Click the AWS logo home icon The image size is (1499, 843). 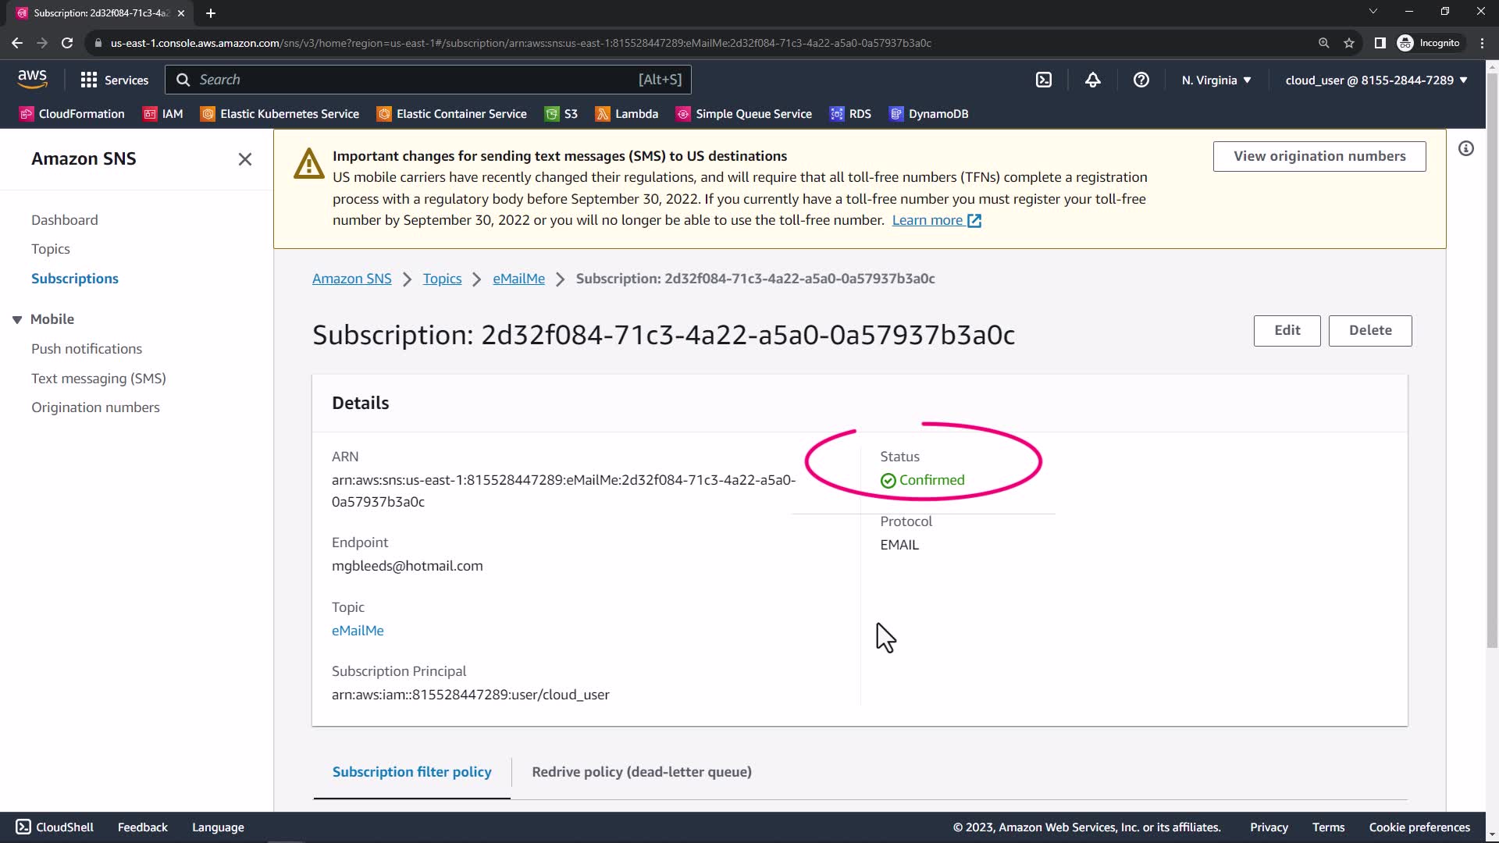[x=32, y=79]
